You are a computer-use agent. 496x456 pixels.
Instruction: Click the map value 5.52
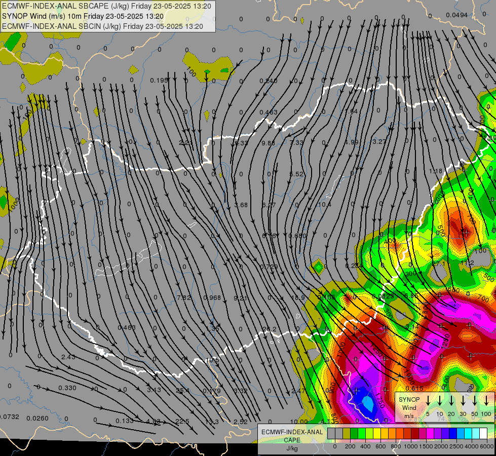tap(296, 174)
